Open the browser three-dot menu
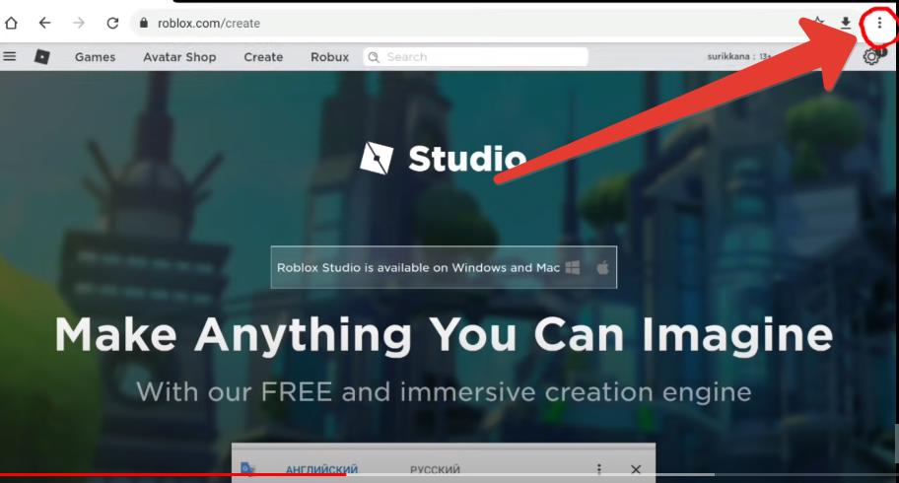 879,23
